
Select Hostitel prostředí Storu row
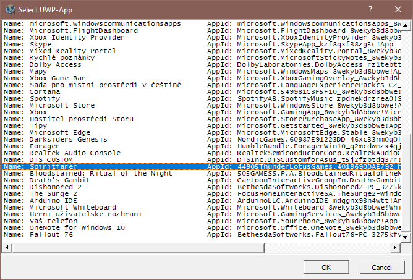[x=201, y=119]
